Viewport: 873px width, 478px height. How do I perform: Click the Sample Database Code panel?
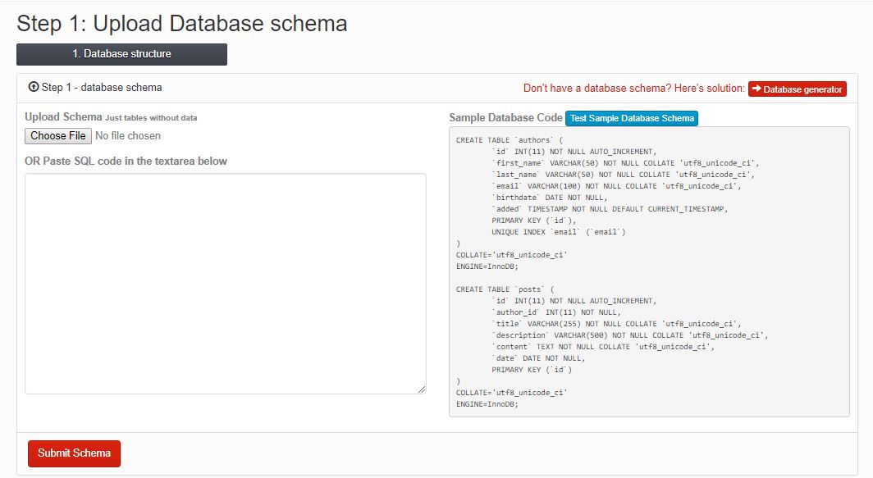tap(648, 271)
